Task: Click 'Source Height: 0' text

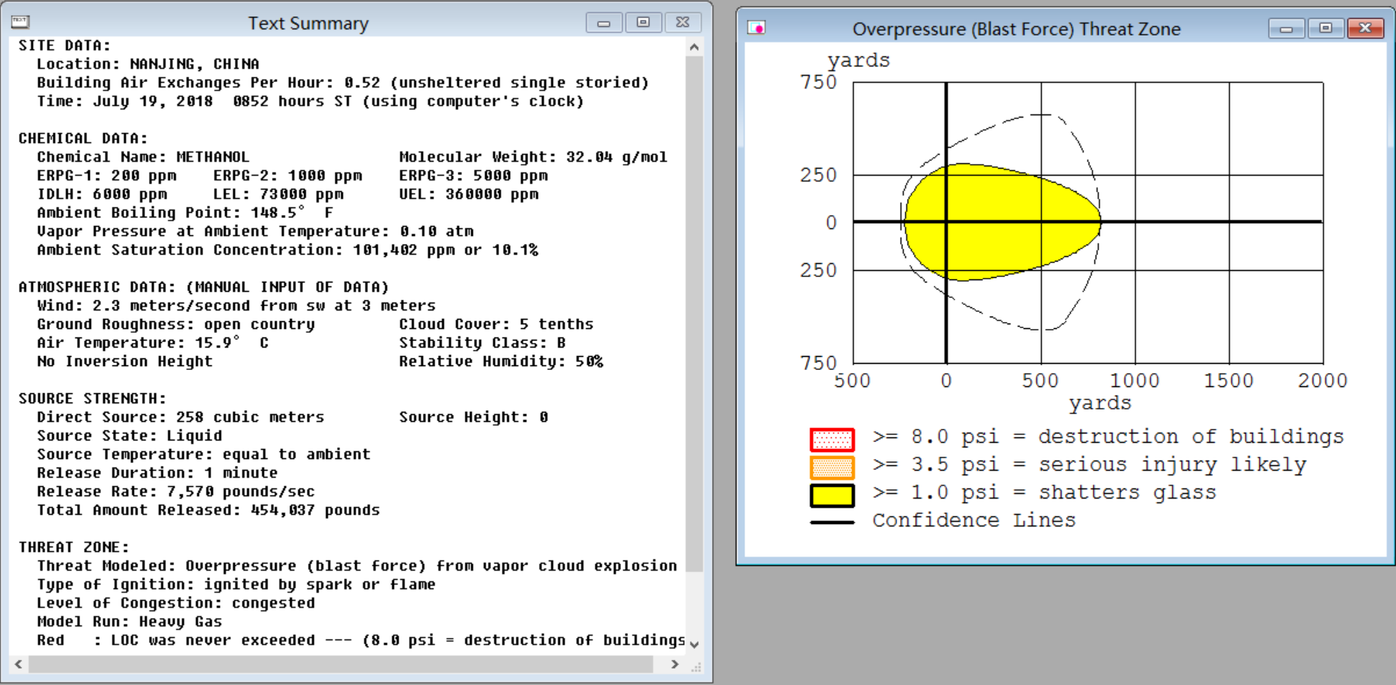Action: [x=474, y=417]
